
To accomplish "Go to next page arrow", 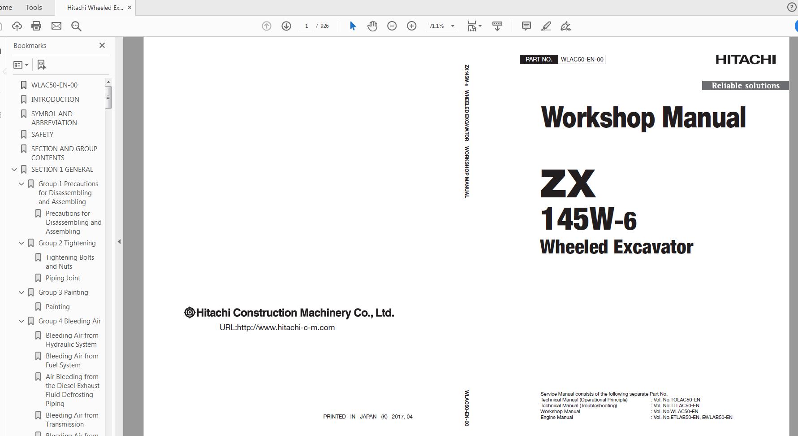I will (286, 26).
